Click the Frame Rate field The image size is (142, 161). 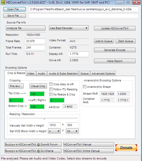pos(35,41)
